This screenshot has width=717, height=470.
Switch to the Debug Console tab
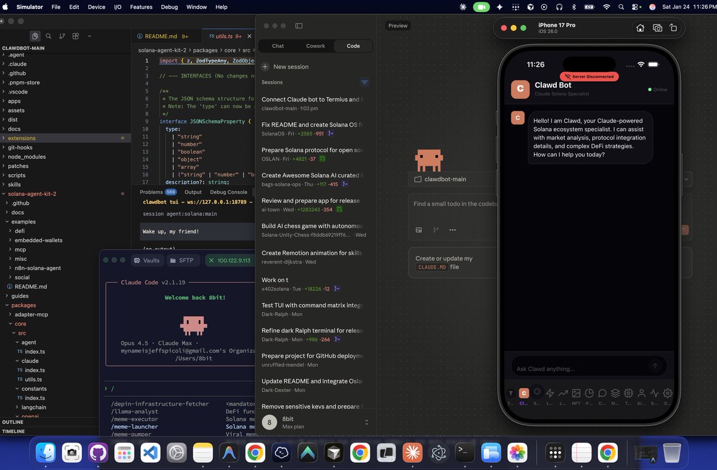pyautogui.click(x=228, y=192)
